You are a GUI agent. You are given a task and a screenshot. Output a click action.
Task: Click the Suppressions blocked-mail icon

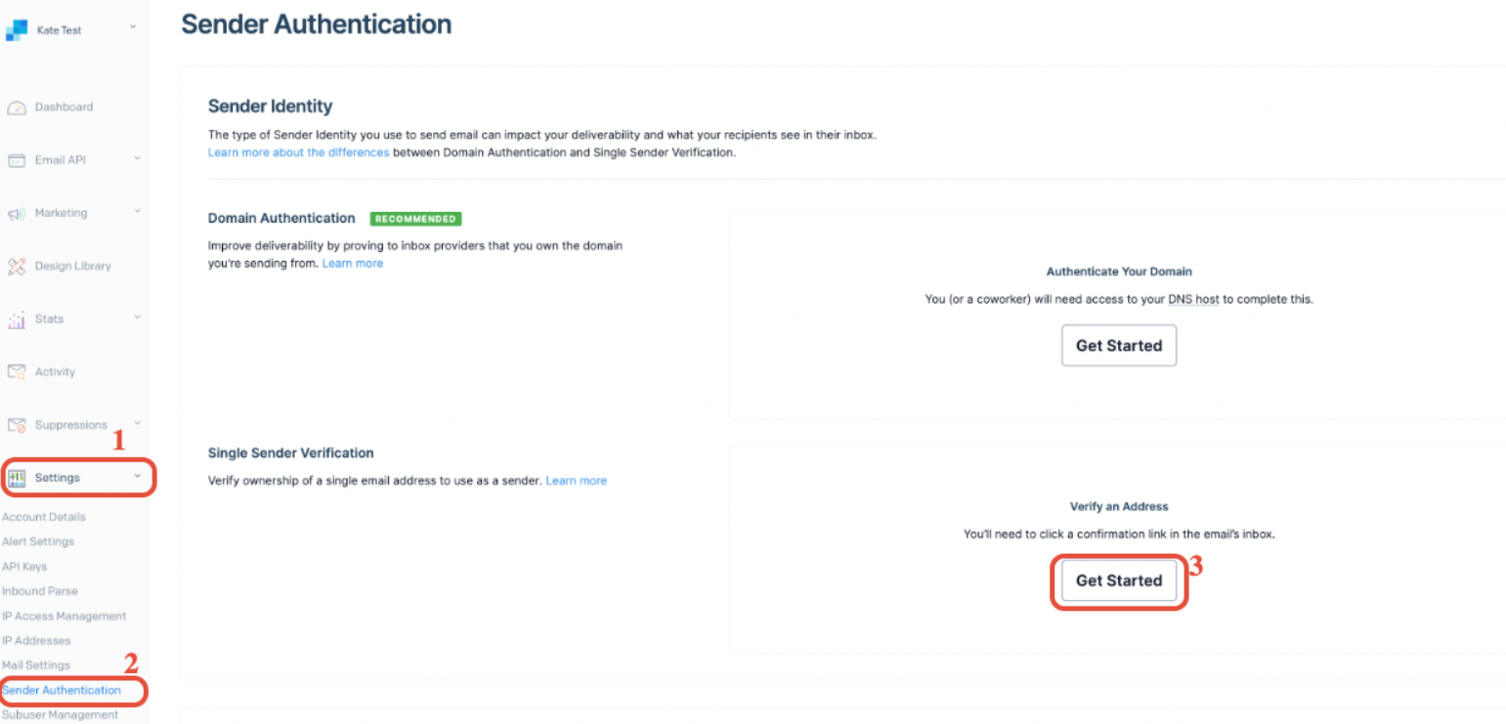tap(17, 425)
